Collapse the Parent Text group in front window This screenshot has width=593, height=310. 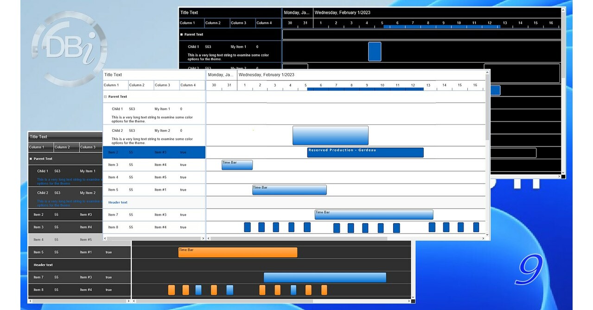click(x=105, y=97)
